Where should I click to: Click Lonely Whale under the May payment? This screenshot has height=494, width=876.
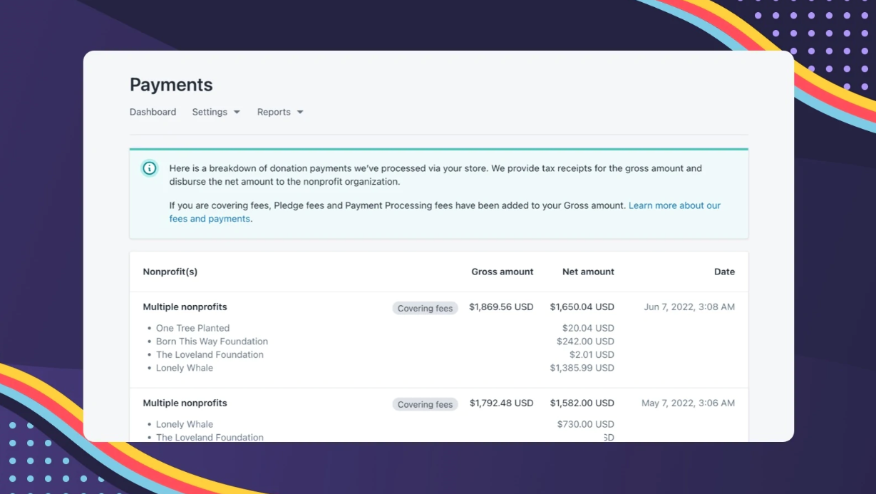tap(185, 424)
